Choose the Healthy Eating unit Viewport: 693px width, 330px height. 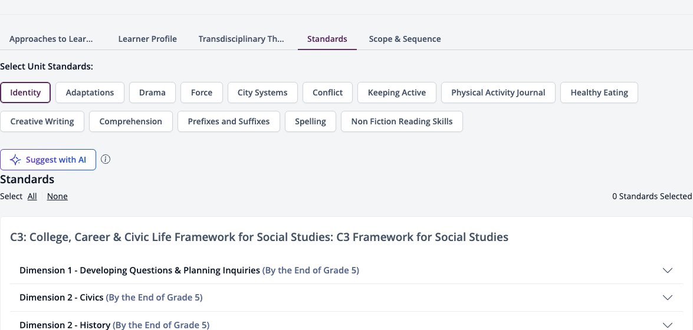(599, 93)
